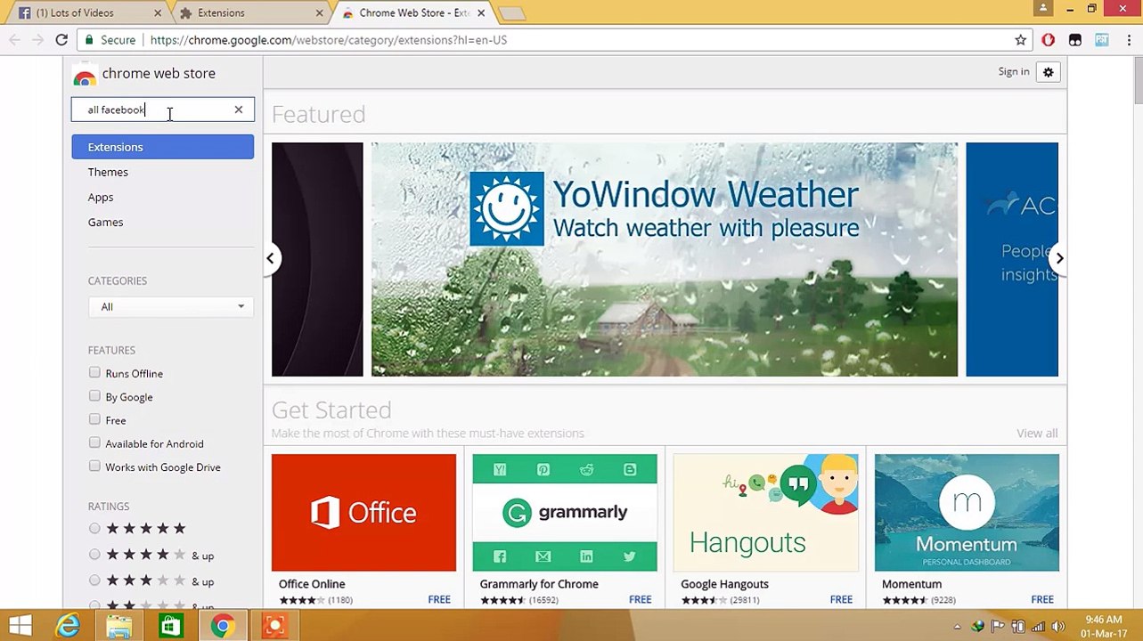Open the download manager tray icon
This screenshot has width=1143, height=641.
pos(978,626)
